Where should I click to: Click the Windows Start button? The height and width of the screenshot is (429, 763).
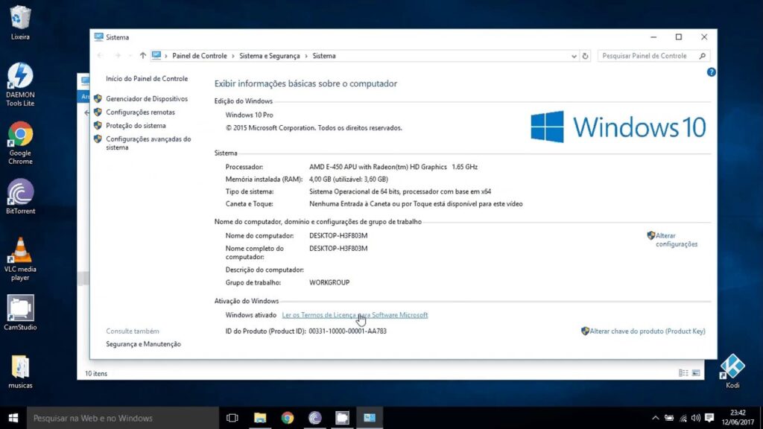pyautogui.click(x=13, y=418)
